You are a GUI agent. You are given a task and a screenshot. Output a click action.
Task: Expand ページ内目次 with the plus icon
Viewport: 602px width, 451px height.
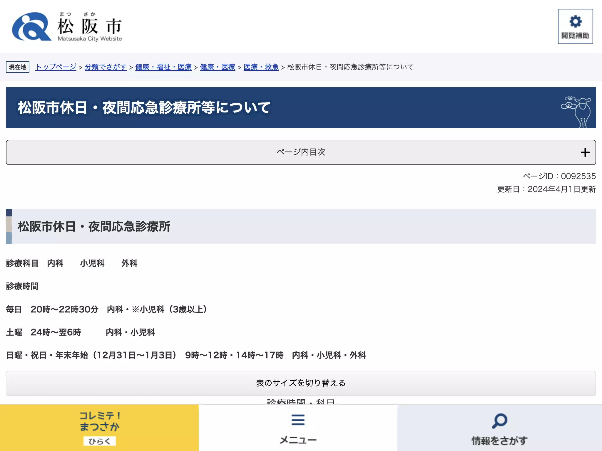pyautogui.click(x=585, y=152)
